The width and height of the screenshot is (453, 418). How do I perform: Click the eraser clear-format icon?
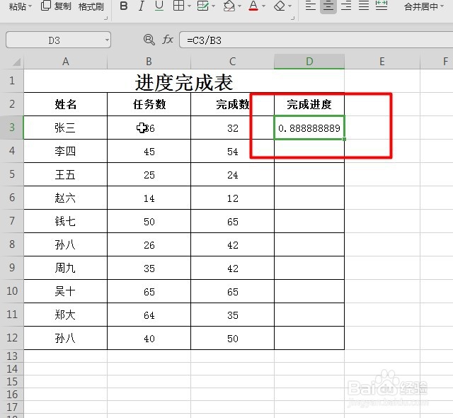pyautogui.click(x=280, y=6)
